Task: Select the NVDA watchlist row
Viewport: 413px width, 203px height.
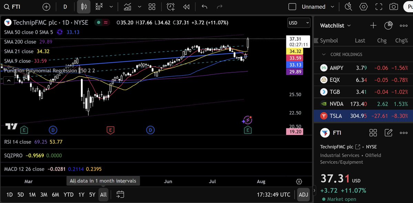Action: coord(363,104)
